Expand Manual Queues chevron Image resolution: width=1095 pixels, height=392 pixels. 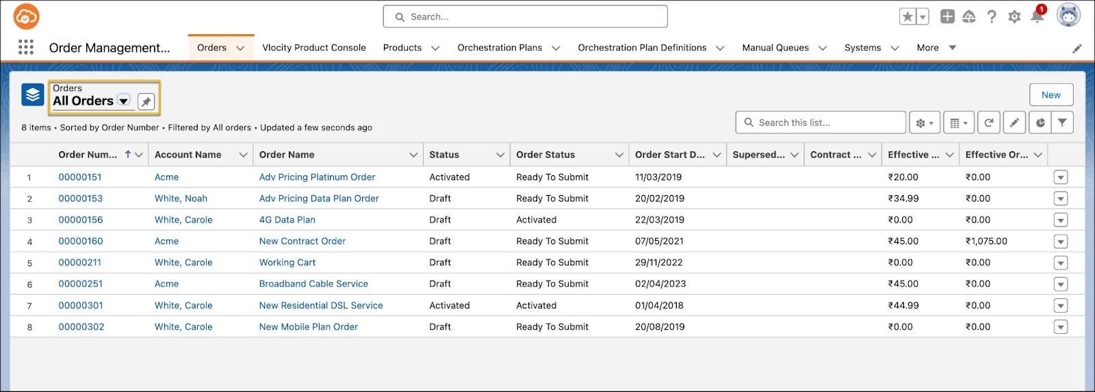(823, 48)
